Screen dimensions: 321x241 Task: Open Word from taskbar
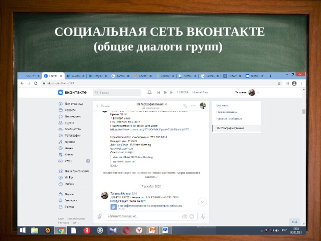[x=165, y=230]
